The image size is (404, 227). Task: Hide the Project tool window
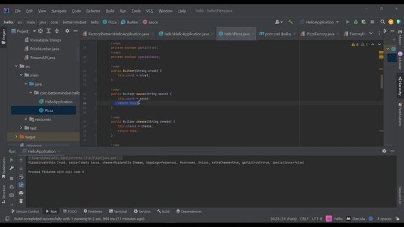tap(76, 31)
